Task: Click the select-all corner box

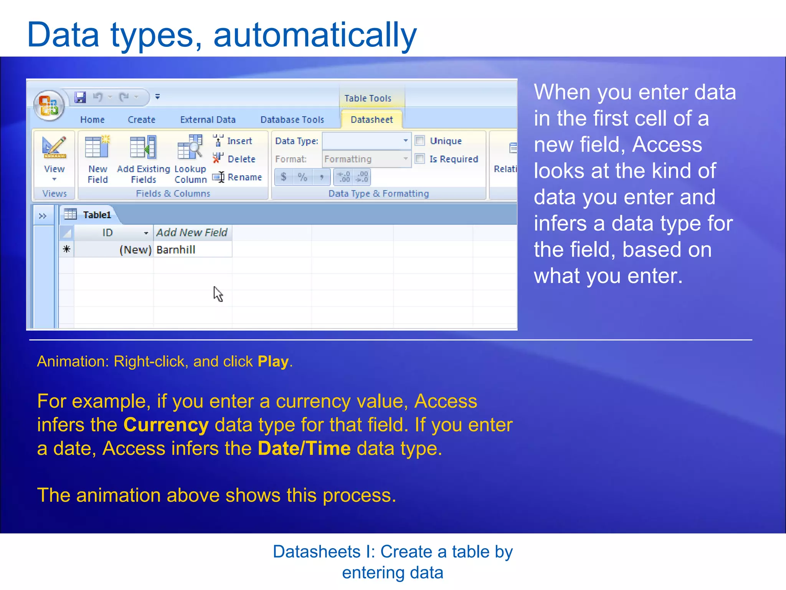Action: pyautogui.click(x=67, y=233)
